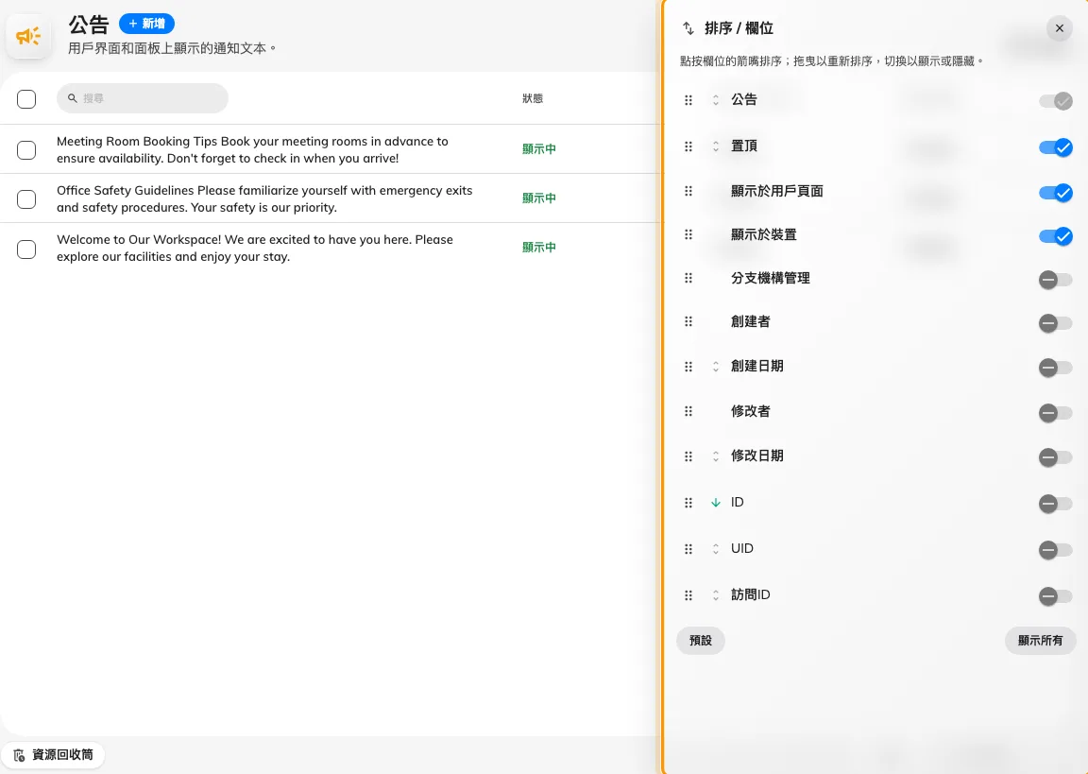Check the Welcome to Our Workspace row checkbox
Screen dimensions: 1088x774
(26, 249)
